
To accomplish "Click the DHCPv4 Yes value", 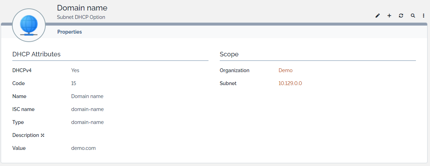I will pos(75,70).
